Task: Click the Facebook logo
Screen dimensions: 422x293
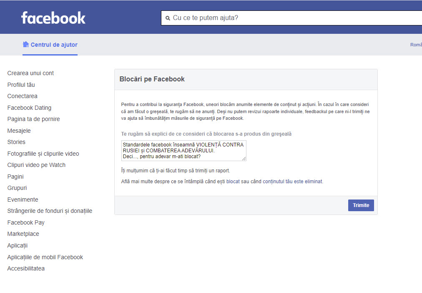Action: click(x=53, y=18)
